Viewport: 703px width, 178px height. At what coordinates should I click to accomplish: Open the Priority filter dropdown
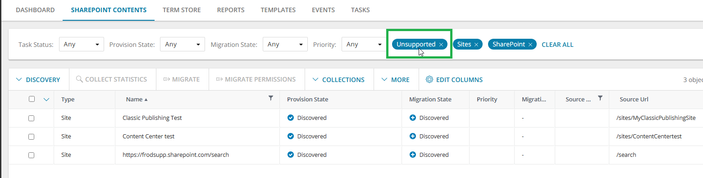point(364,44)
